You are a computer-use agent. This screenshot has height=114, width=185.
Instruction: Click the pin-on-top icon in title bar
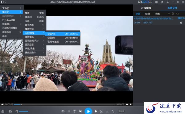[167, 2]
